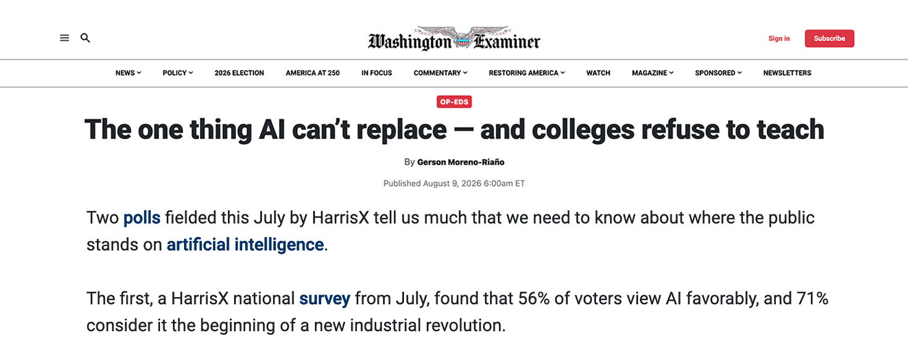The image size is (908, 362).
Task: Expand the News dropdown menu
Action: click(x=128, y=73)
